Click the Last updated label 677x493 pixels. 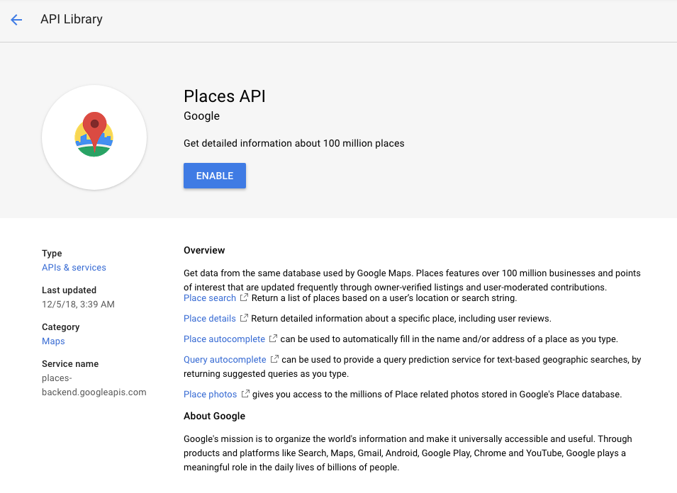[x=69, y=290]
